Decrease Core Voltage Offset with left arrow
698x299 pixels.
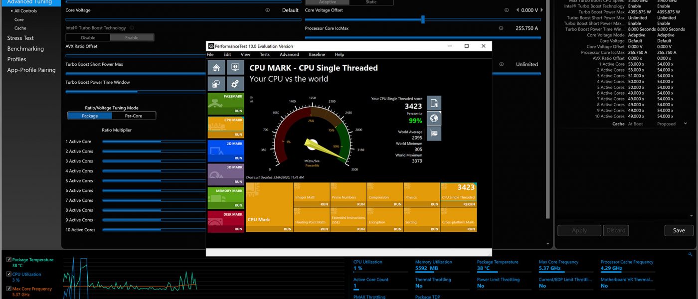point(518,10)
